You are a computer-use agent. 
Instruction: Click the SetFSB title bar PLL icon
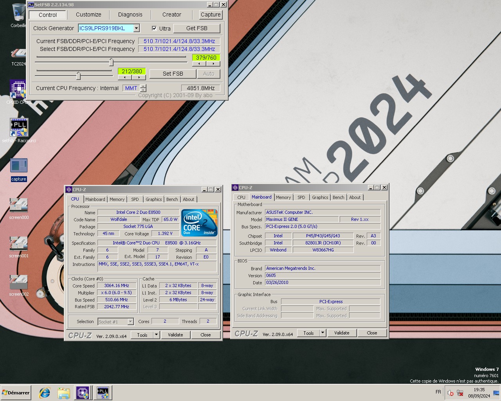pos(31,5)
